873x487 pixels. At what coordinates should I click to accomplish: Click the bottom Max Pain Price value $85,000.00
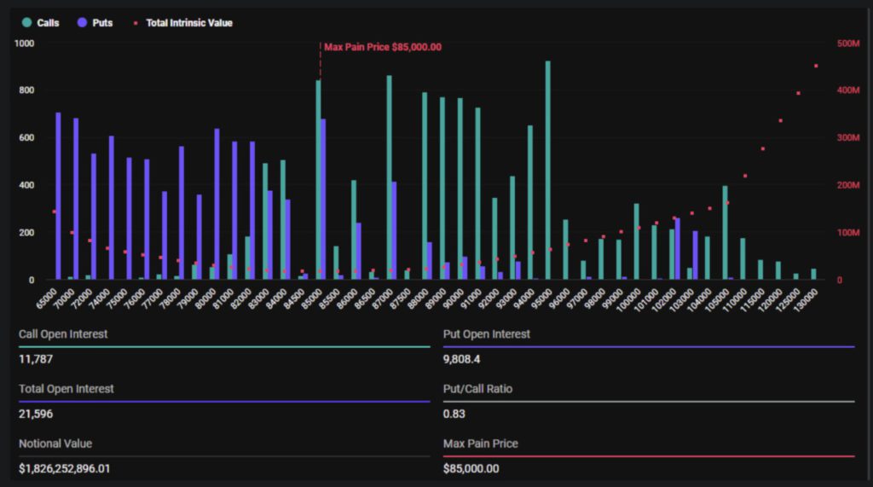(471, 468)
